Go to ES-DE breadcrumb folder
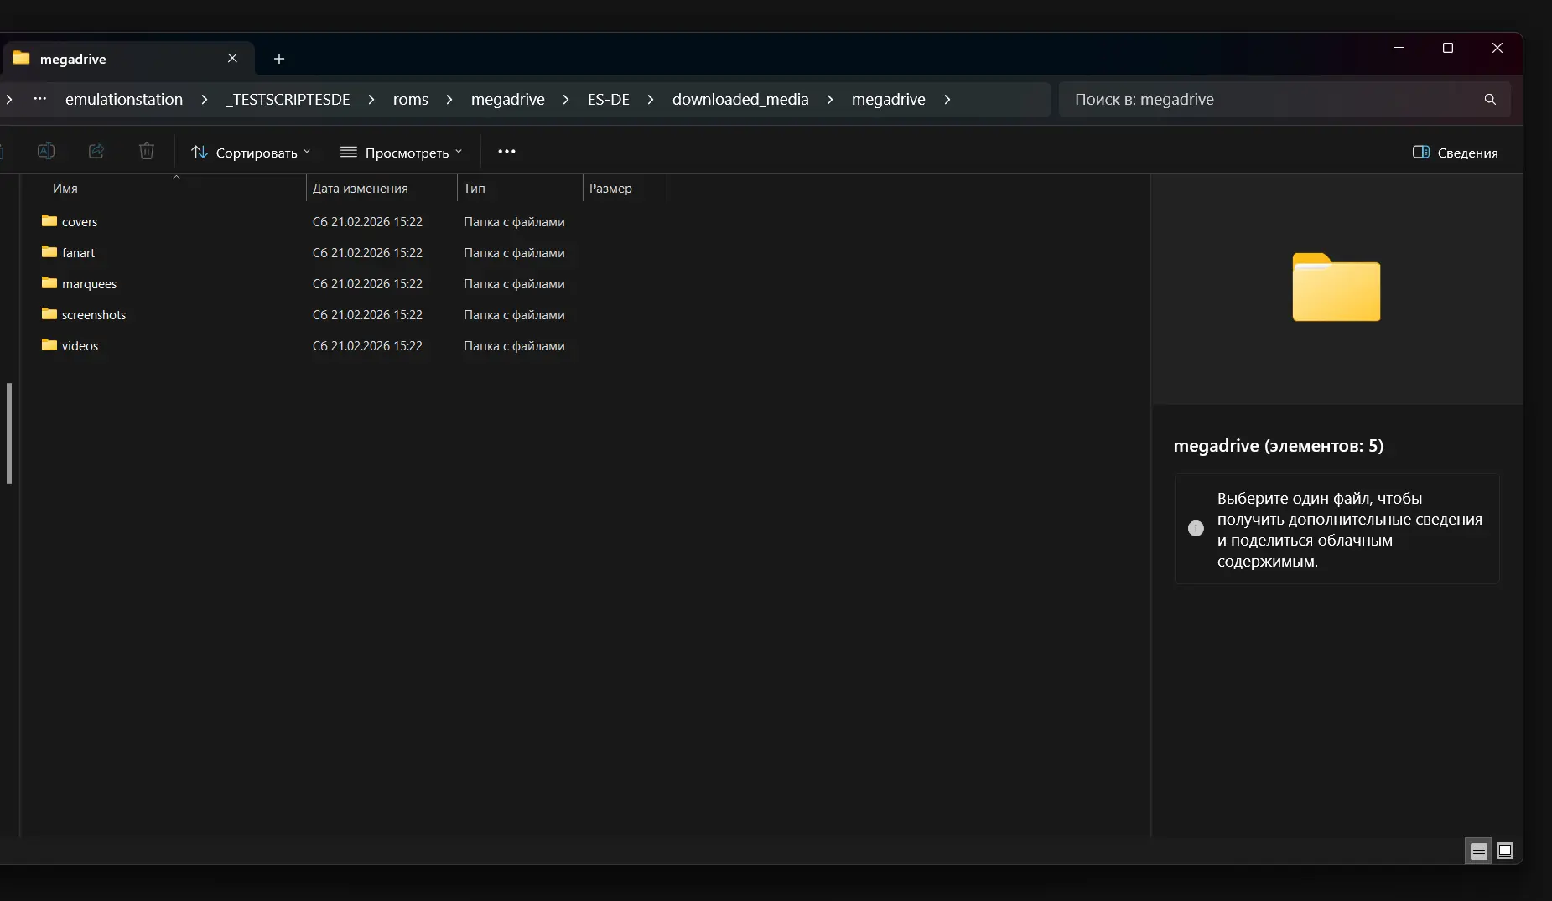1552x901 pixels. (x=608, y=100)
